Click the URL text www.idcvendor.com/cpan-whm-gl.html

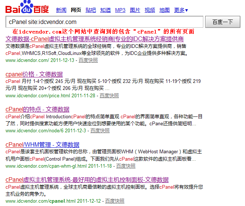(46, 166)
